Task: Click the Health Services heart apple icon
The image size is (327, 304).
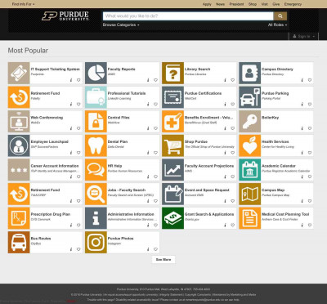Action: (x=250, y=145)
